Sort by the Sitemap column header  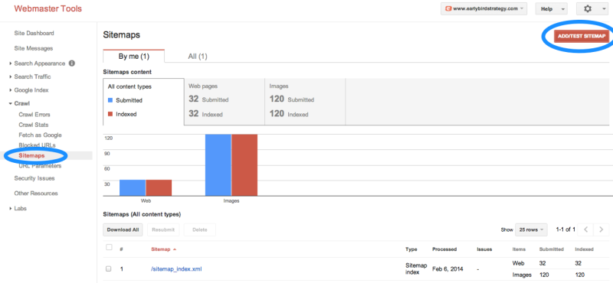click(161, 249)
